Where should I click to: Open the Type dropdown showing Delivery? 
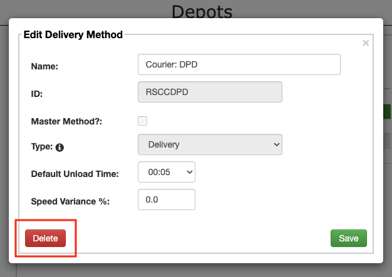pyautogui.click(x=210, y=144)
